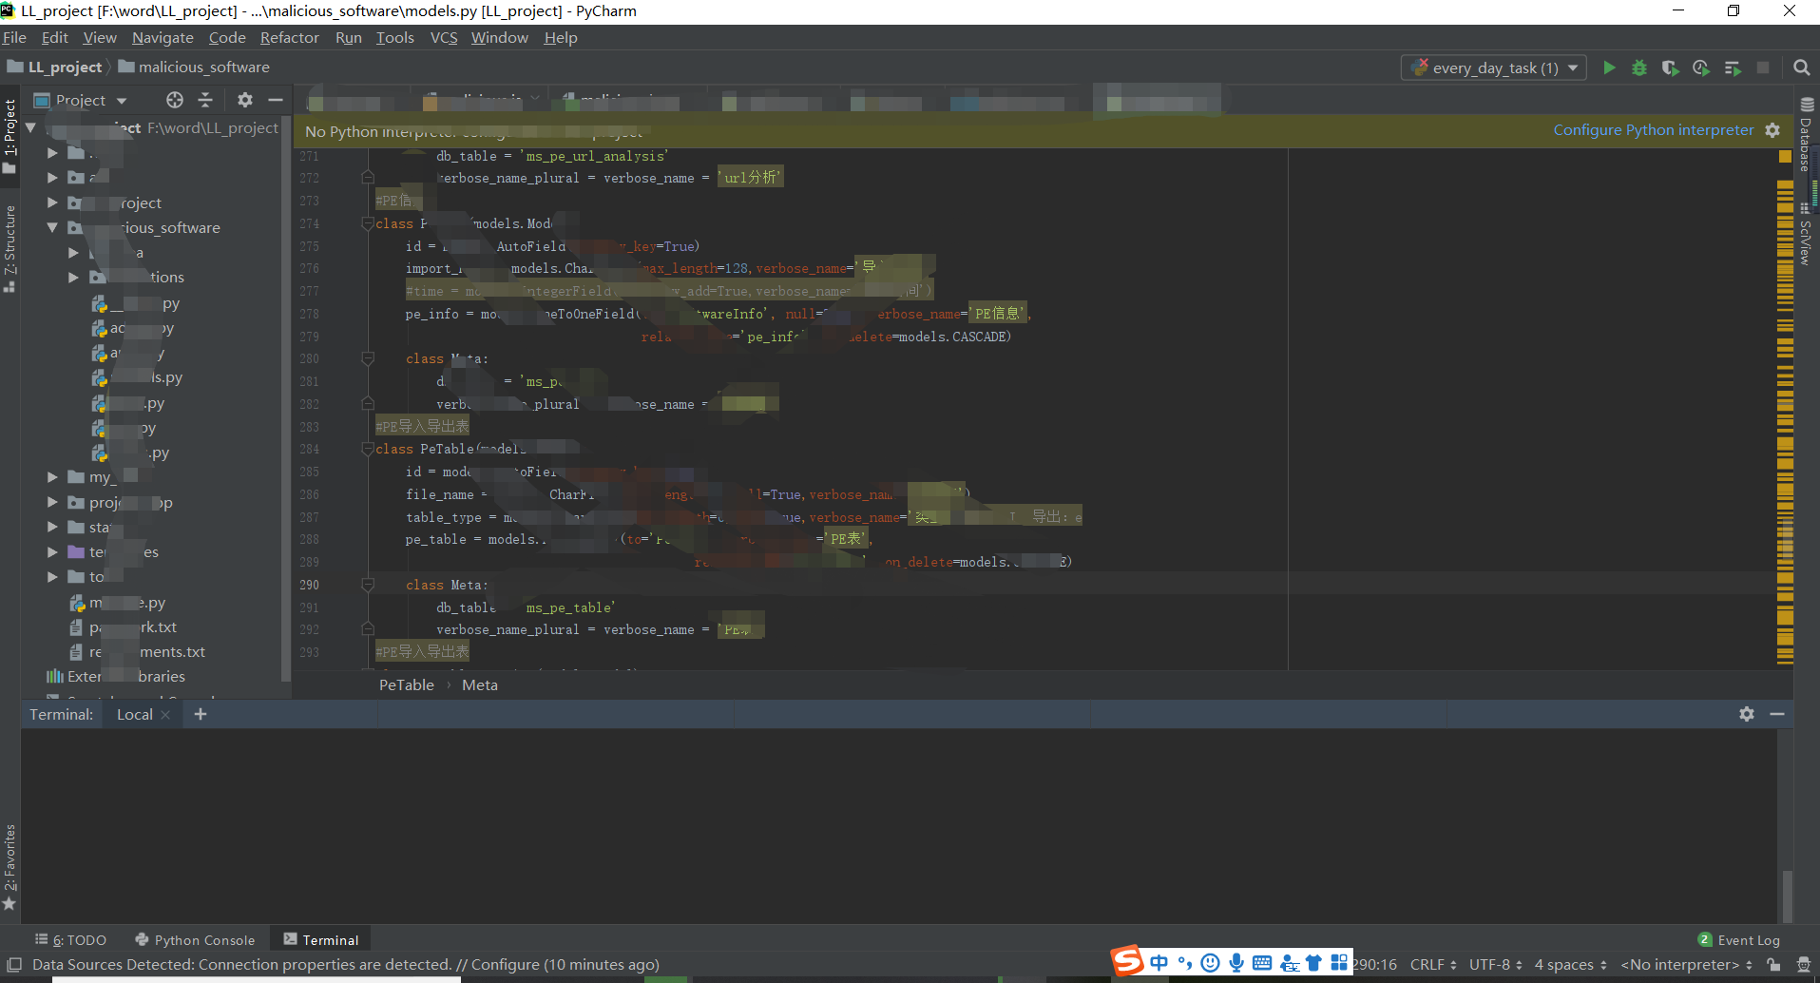Click the tool windows quick-access icon
The height and width of the screenshot is (983, 1820).
[x=14, y=964]
